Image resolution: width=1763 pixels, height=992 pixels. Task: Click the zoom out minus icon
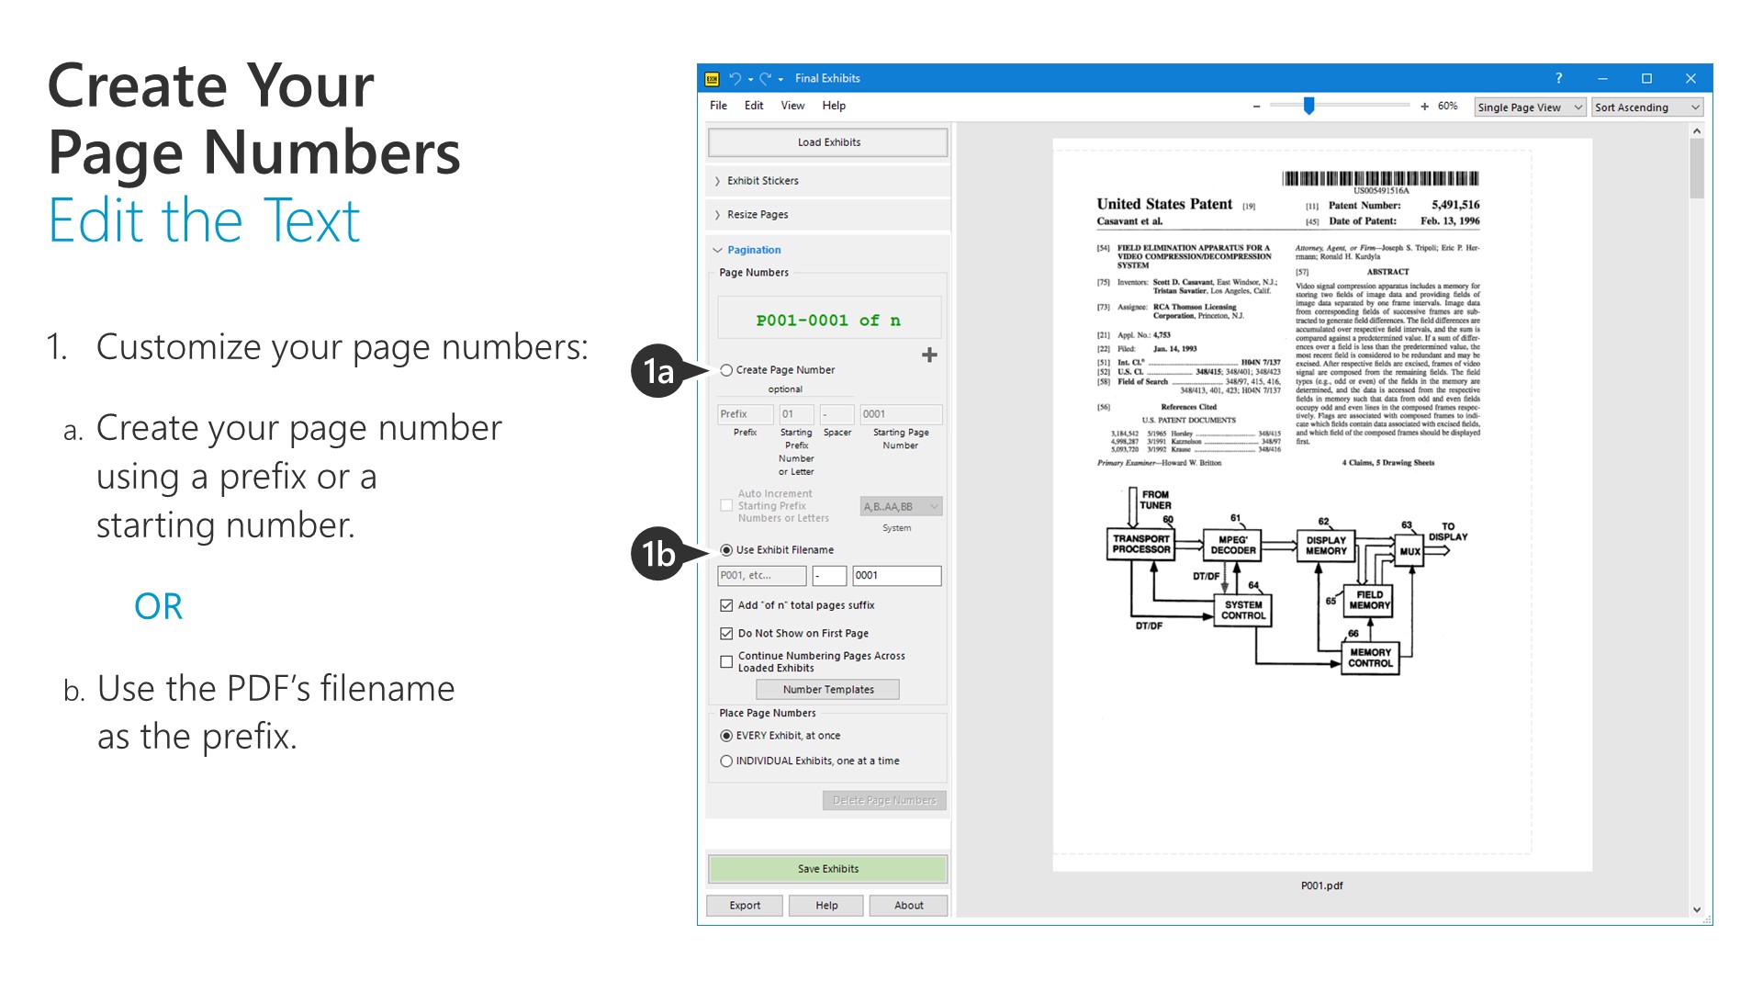click(x=1256, y=106)
